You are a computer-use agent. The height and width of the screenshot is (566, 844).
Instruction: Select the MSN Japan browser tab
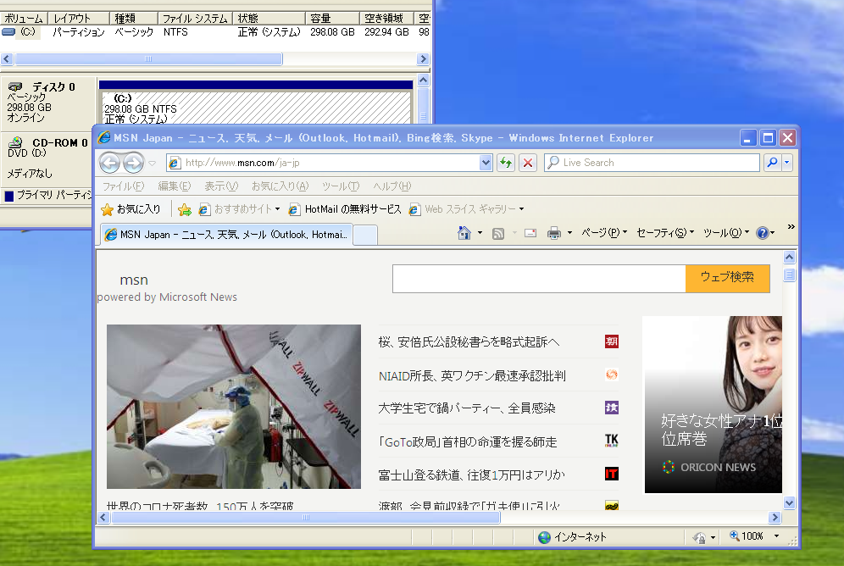[226, 235]
